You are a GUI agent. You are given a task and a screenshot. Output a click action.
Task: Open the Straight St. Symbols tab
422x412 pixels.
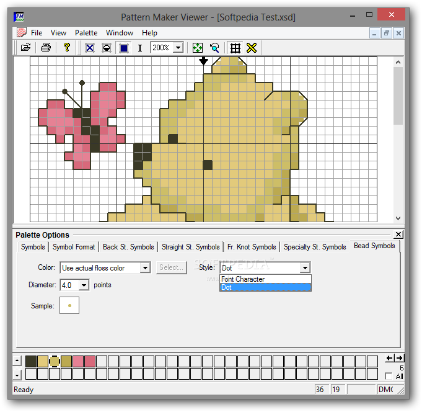(190, 247)
